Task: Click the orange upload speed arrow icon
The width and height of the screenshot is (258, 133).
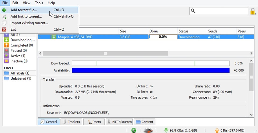Action: (x=217, y=130)
